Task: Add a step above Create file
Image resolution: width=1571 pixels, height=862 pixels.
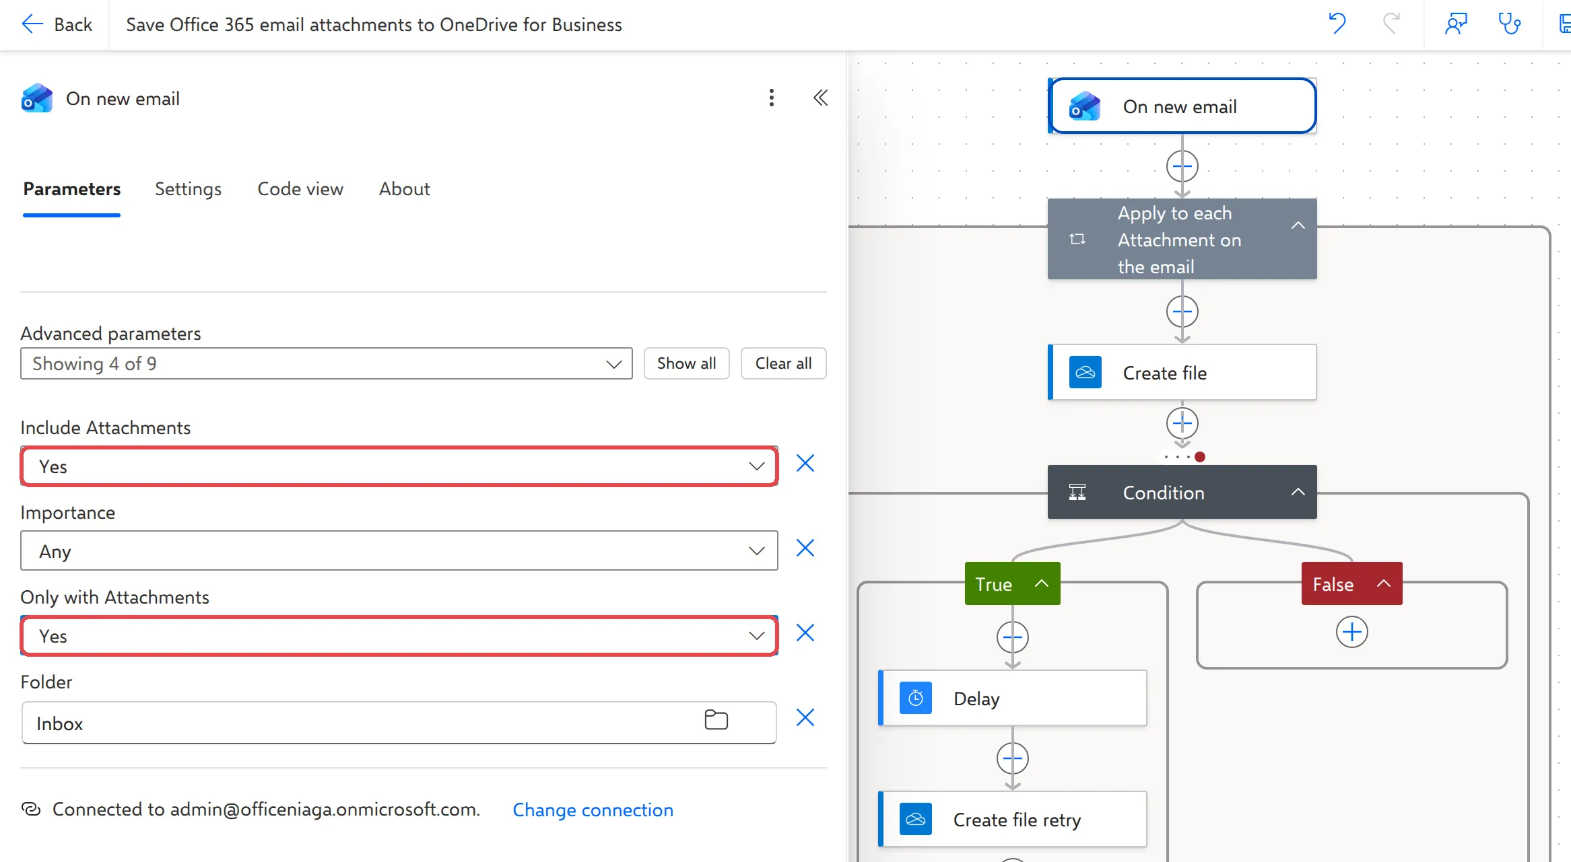Action: coord(1182,312)
